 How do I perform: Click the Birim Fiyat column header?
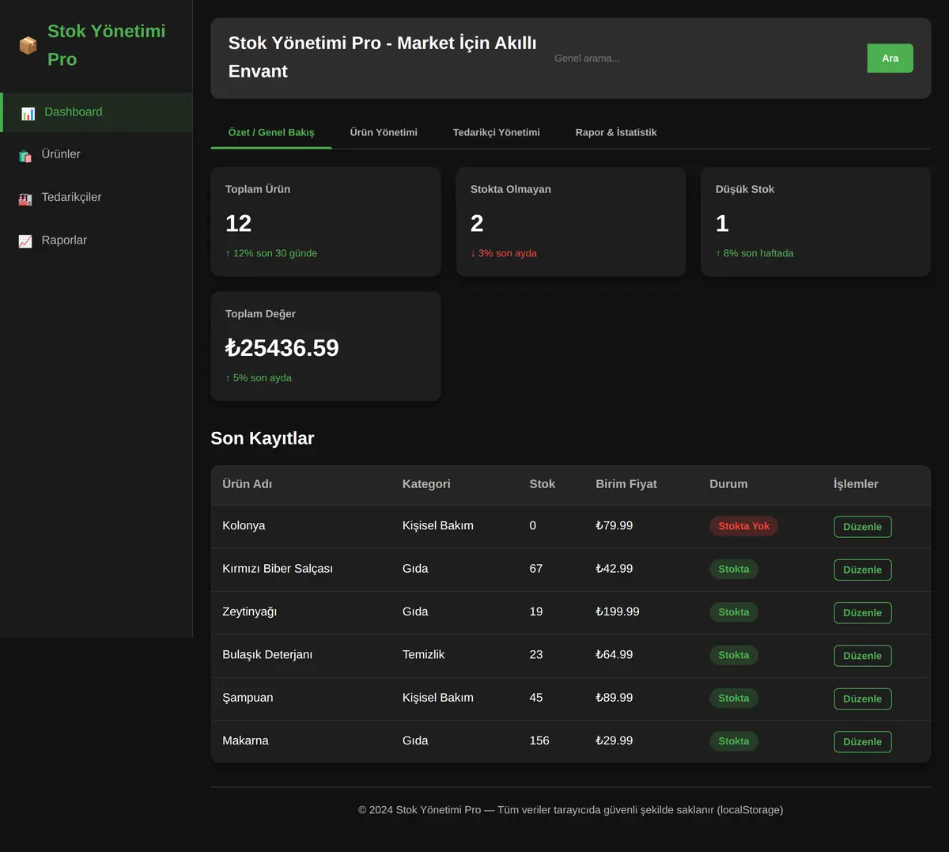click(626, 484)
